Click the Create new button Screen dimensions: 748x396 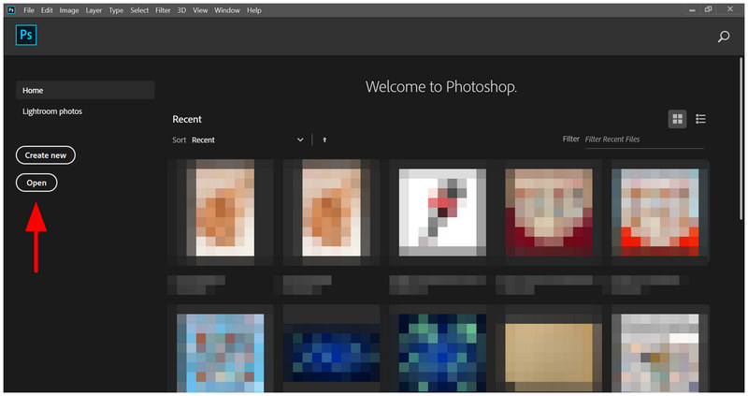pyautogui.click(x=46, y=155)
